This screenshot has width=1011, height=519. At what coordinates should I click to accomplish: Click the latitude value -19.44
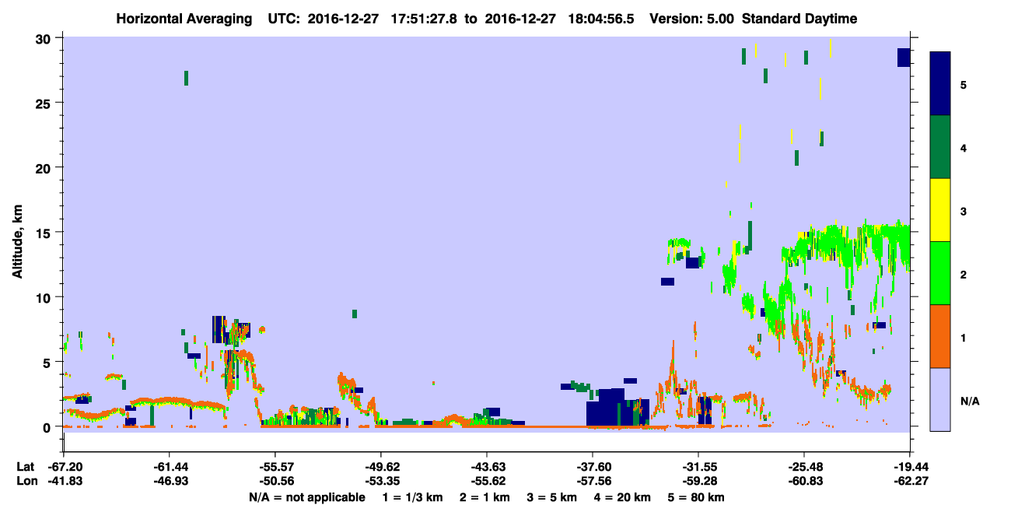(x=909, y=467)
